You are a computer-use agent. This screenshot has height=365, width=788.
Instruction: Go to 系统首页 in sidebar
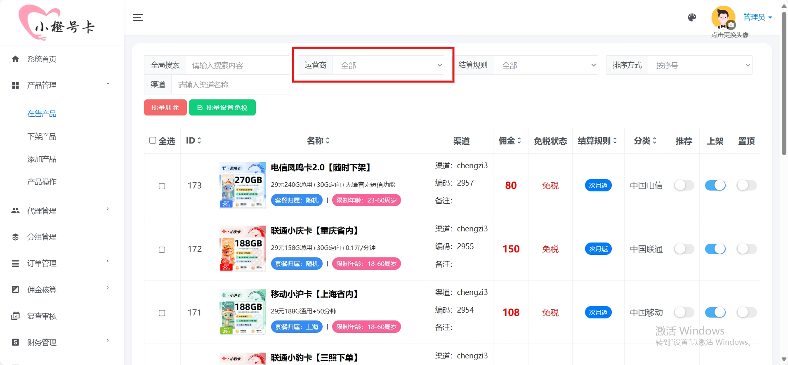pyautogui.click(x=42, y=59)
